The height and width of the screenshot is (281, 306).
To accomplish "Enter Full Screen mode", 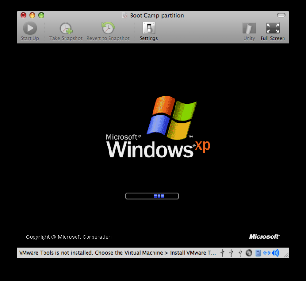I will point(273,31).
